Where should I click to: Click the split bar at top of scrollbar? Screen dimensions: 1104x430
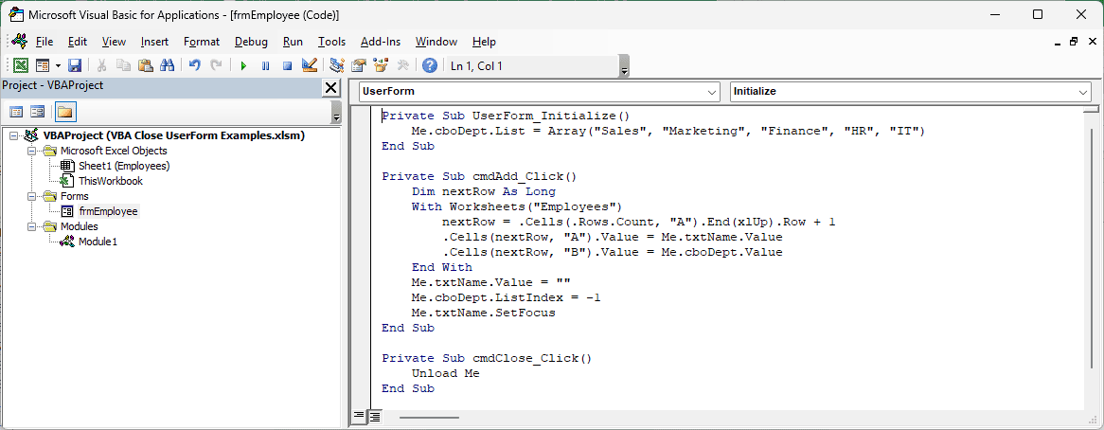pyautogui.click(x=1091, y=110)
